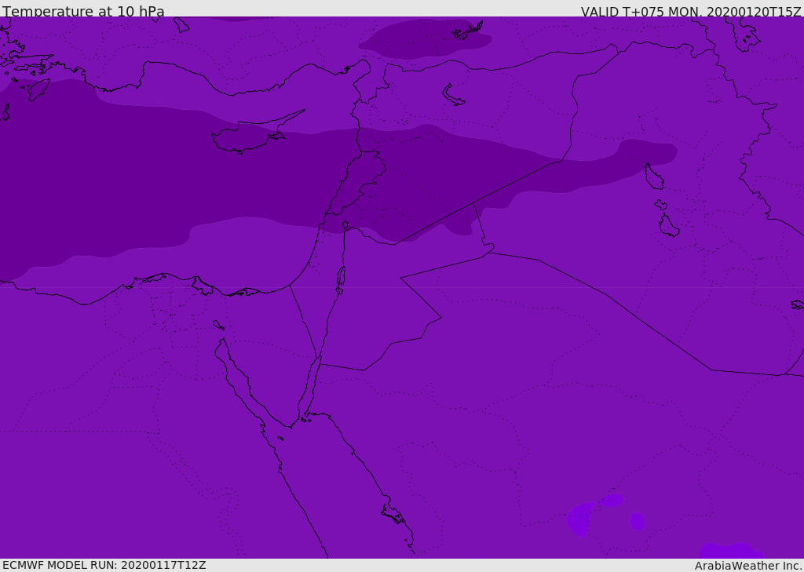Click Lake Assad in northern Syria

(452, 95)
